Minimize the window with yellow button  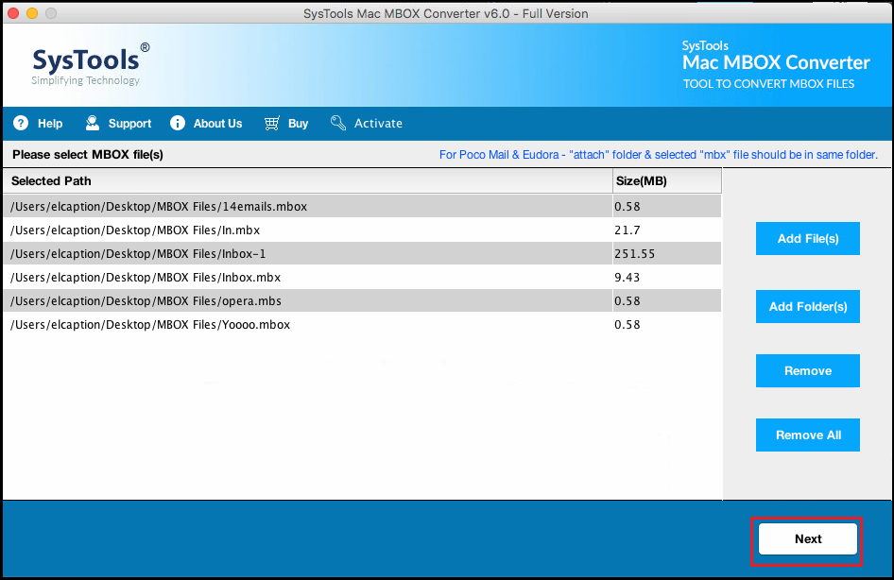pyautogui.click(x=32, y=13)
